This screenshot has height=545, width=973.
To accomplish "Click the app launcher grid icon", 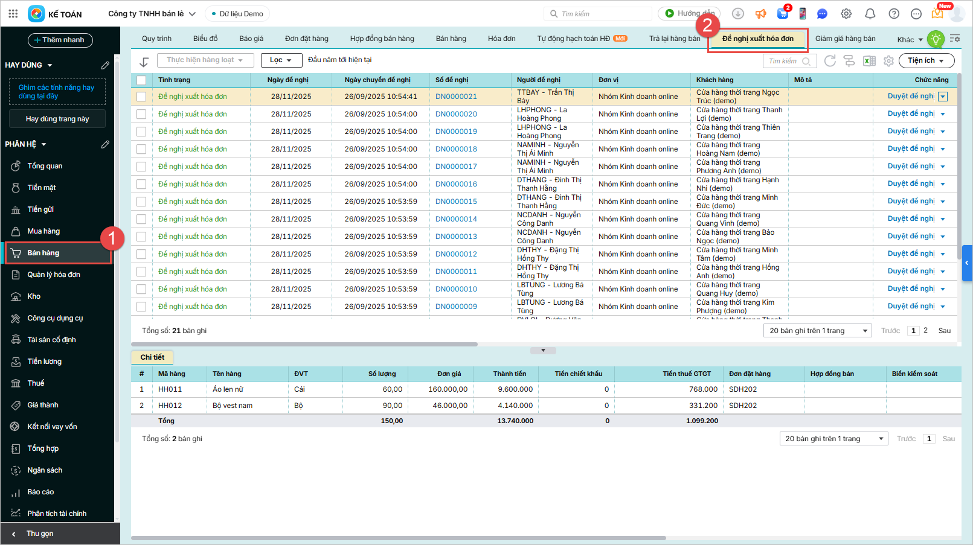I will [x=13, y=13].
